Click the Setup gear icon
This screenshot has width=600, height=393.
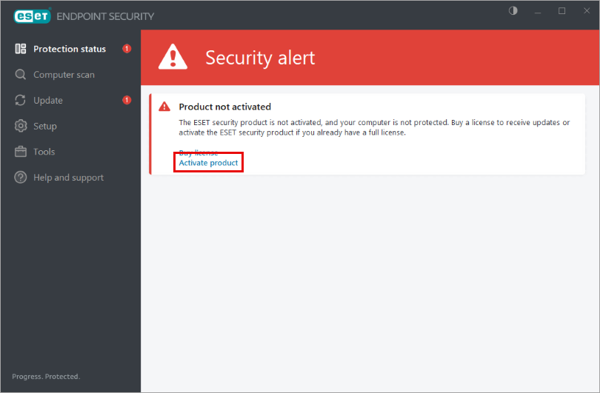(21, 126)
